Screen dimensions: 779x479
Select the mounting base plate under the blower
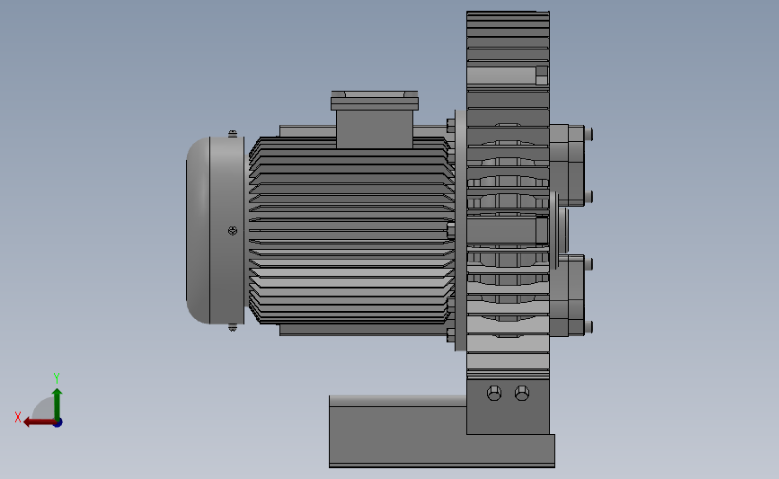click(442, 431)
